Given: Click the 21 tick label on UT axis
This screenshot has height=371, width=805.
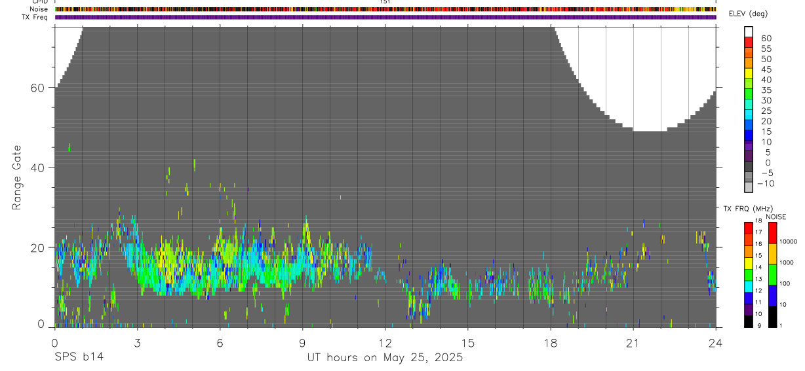Looking at the screenshot, I should coord(633,343).
